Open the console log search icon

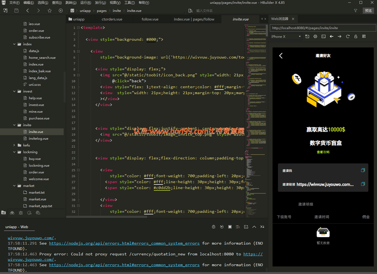pyautogui.click(x=238, y=227)
